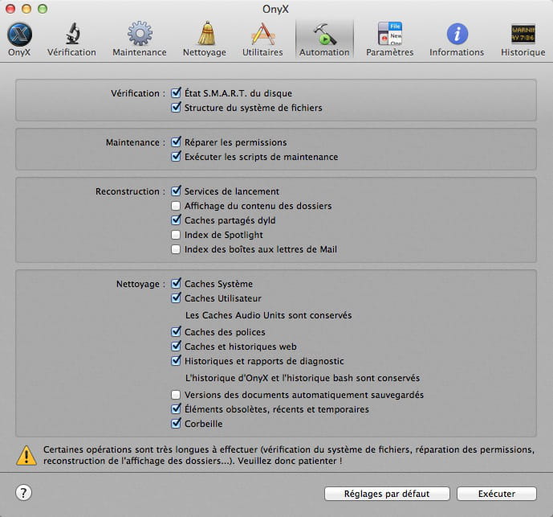Enable Versions des documents automatiquement sauvegardés
Screen dimensions: 553x517
pos(177,395)
